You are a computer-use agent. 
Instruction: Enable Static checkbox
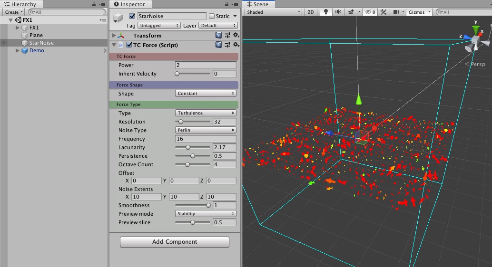pos(212,16)
